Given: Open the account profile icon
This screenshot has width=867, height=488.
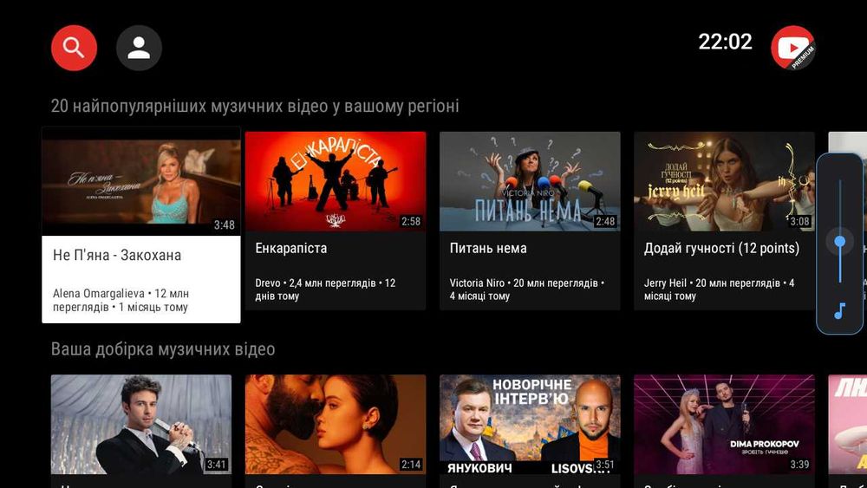Looking at the screenshot, I should tap(139, 48).
